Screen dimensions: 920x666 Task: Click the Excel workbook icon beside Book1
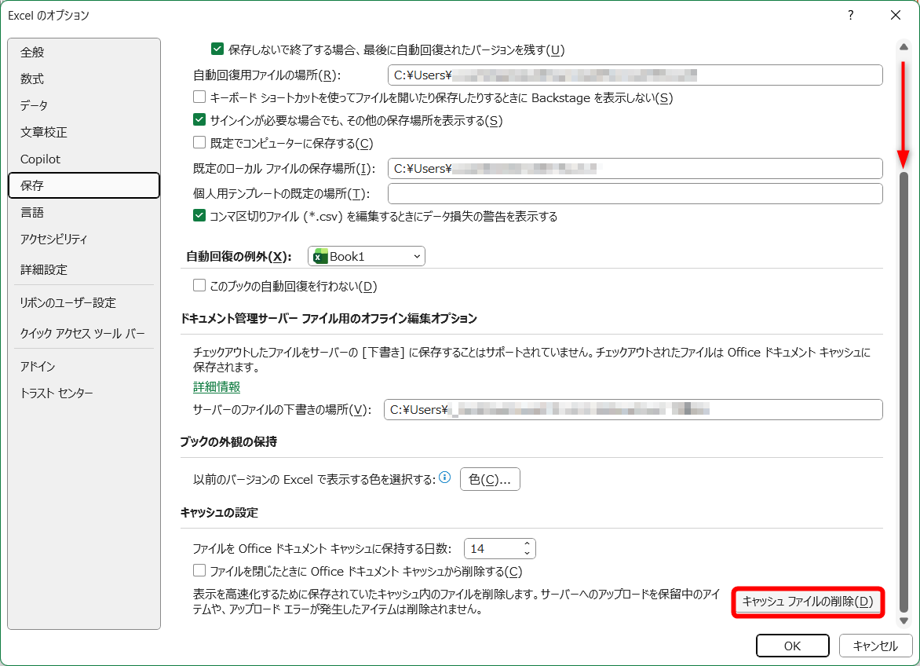tap(320, 255)
